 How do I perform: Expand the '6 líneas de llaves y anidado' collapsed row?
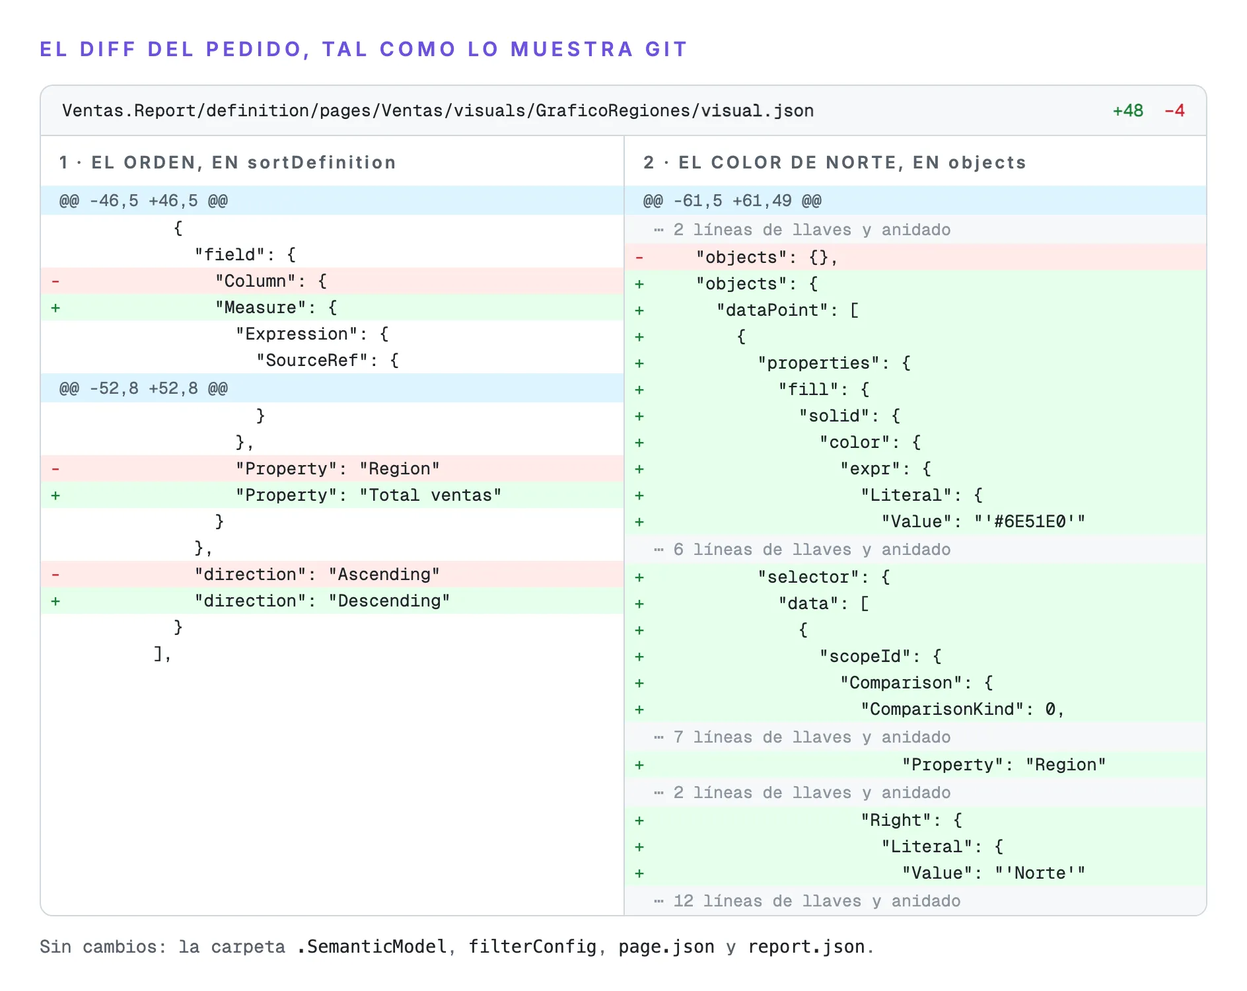[915, 550]
